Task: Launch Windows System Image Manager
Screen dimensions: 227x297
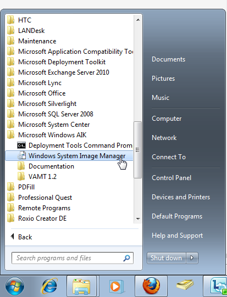Action: pos(69,156)
